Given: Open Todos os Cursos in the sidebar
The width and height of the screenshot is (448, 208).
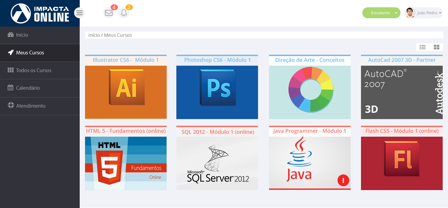Looking at the screenshot, I should coord(40,70).
